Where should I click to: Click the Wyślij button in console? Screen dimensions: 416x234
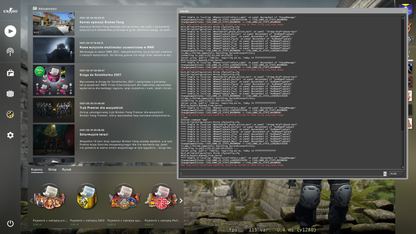[396, 174]
